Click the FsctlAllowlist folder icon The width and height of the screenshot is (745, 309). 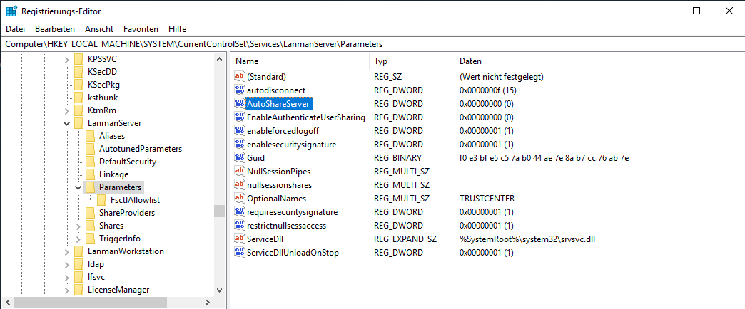tap(102, 200)
